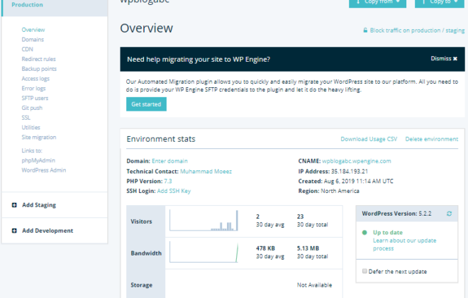
Task: Open Domains in the sidebar
Action: coord(33,40)
